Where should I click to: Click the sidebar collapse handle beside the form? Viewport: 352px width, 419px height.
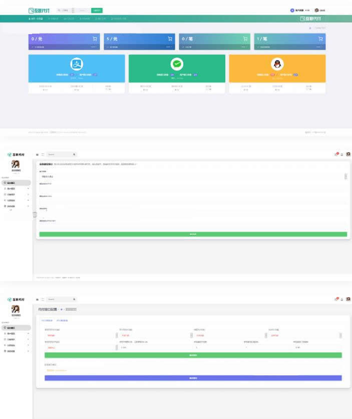pos(35,214)
